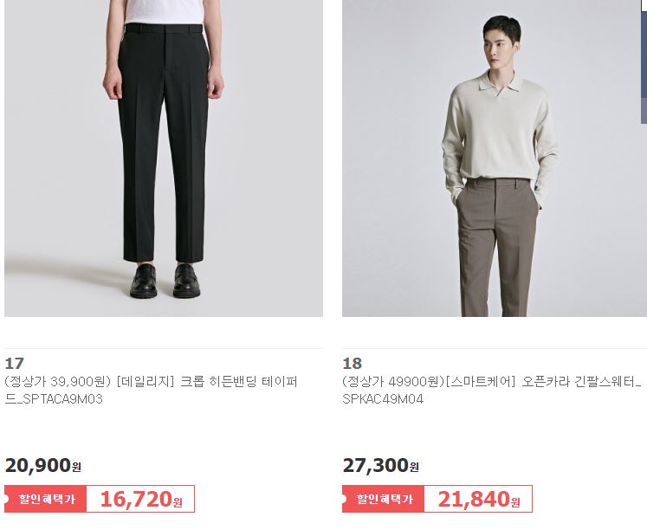Click the SPKAC49M04 product code text

click(383, 399)
